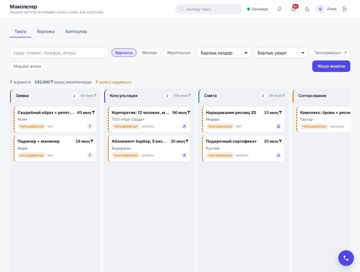The width and height of the screenshot is (360, 272).
Task: Open the Барлық уақыт dropdown
Action: point(281,53)
